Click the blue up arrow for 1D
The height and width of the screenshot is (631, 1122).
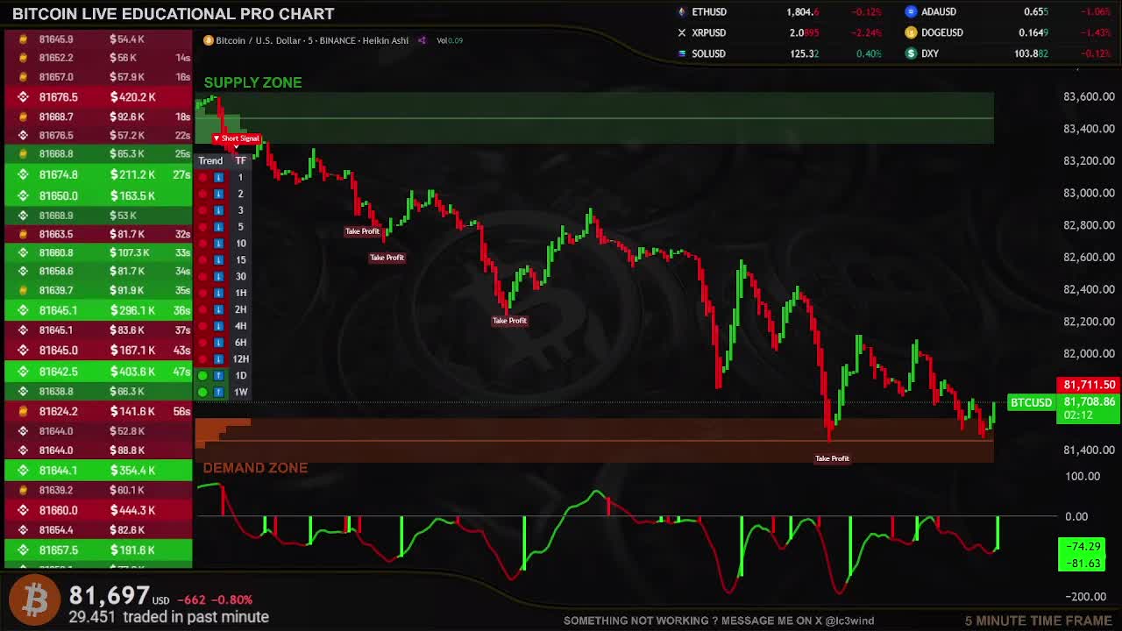(218, 375)
